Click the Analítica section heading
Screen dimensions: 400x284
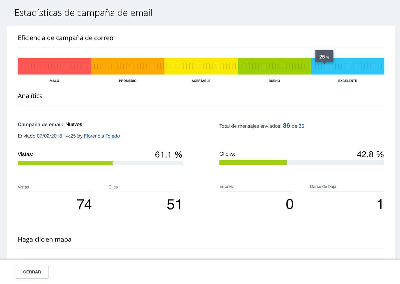pyautogui.click(x=30, y=96)
